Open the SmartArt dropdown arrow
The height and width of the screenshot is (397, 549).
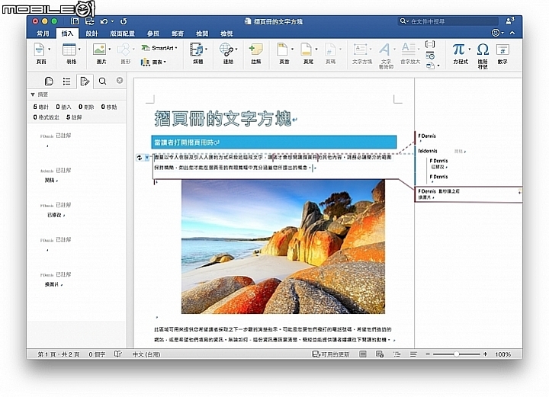click(x=176, y=48)
